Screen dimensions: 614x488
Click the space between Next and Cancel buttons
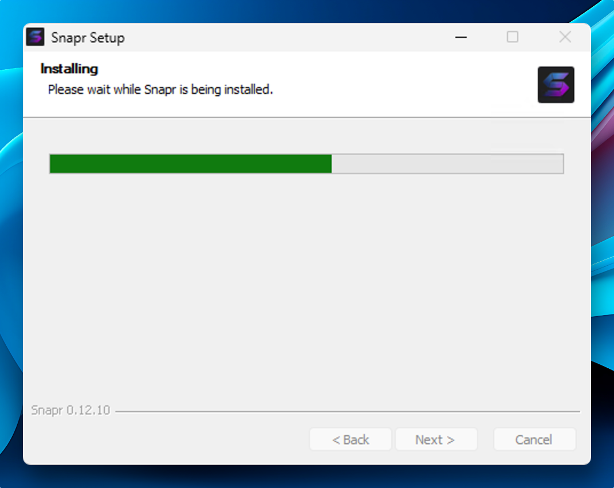pos(485,439)
